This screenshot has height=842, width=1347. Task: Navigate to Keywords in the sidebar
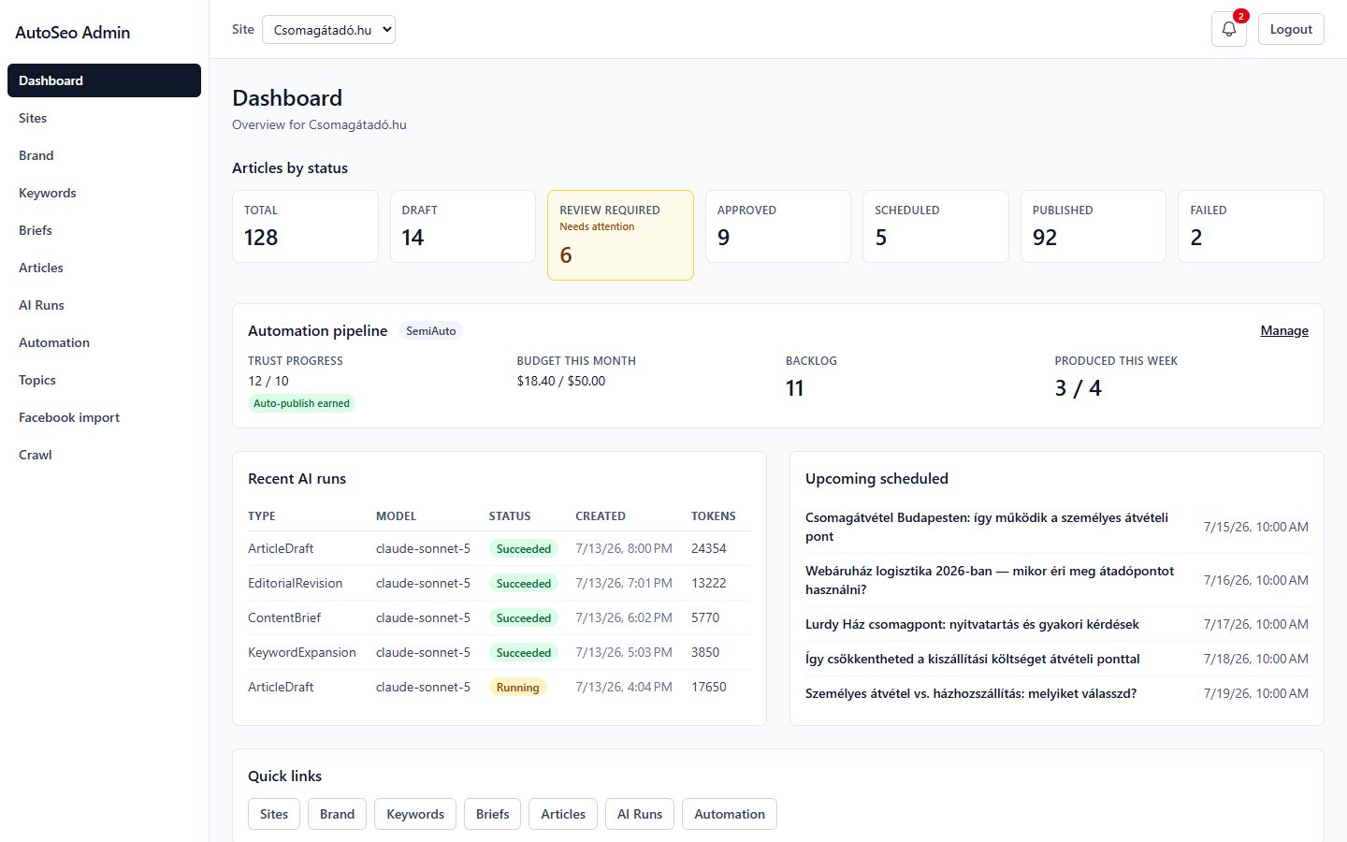(104, 193)
